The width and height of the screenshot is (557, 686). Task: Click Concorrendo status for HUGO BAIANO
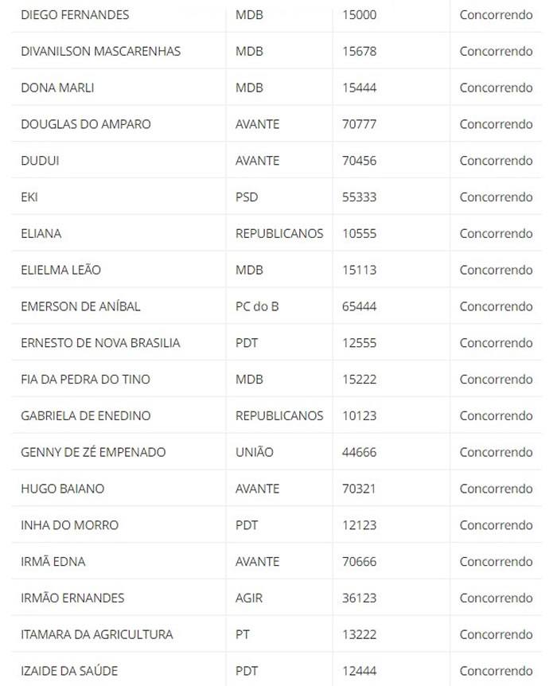pos(496,489)
